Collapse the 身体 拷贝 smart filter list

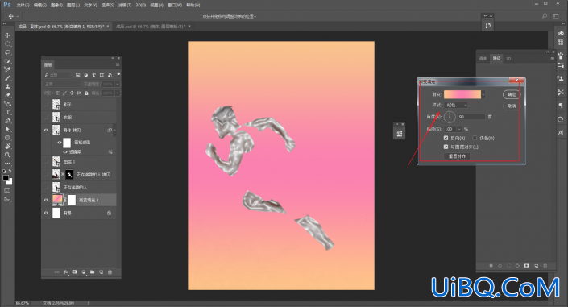click(x=115, y=130)
